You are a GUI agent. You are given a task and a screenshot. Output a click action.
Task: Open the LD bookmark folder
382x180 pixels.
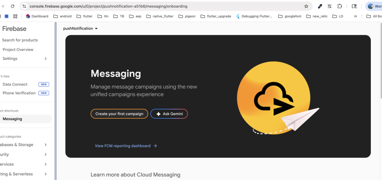(338, 16)
